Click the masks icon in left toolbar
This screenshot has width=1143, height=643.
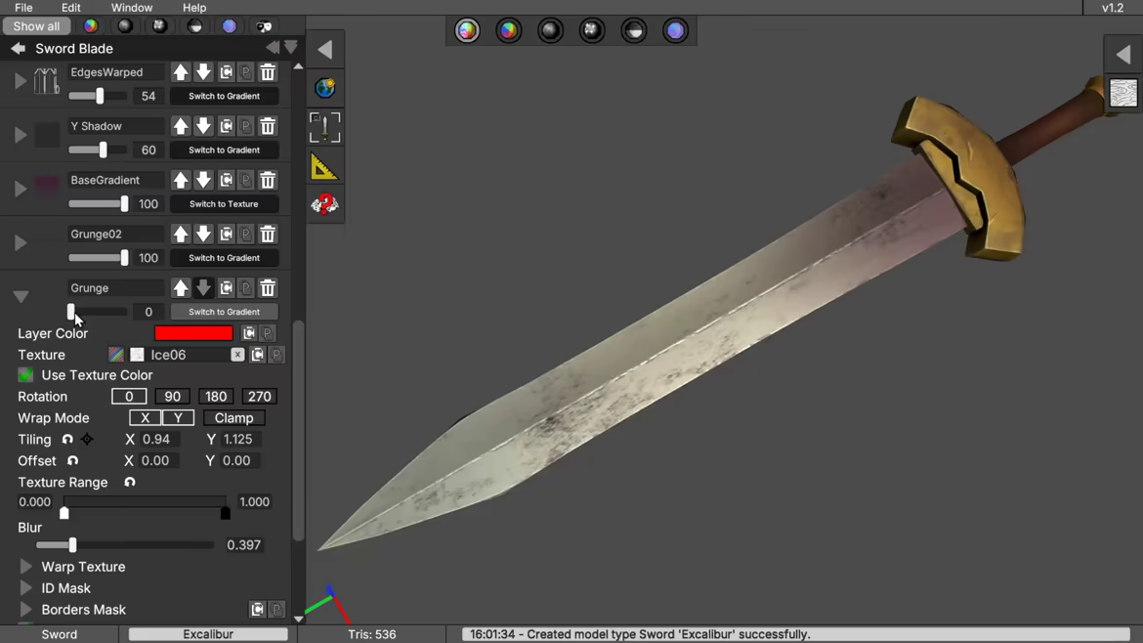click(x=264, y=26)
